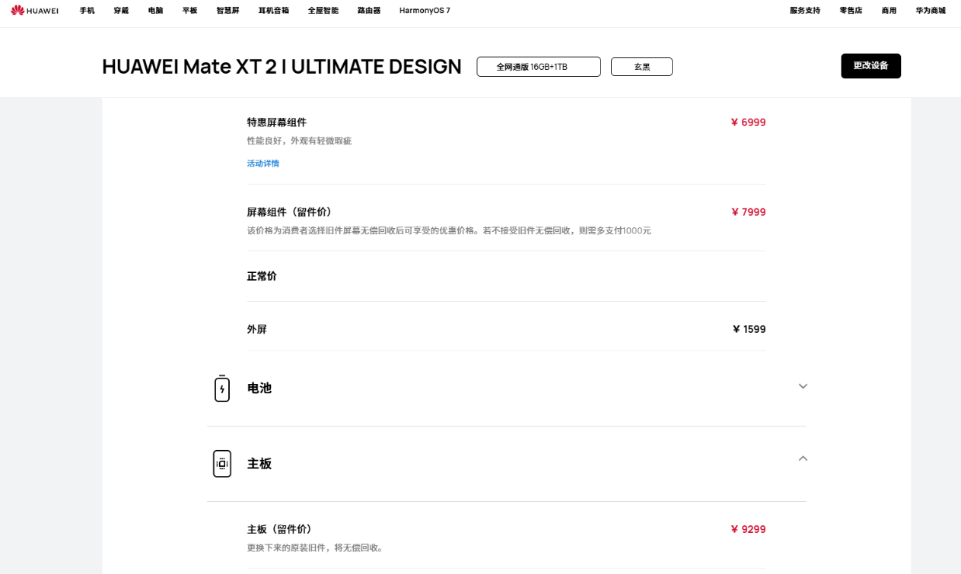Image resolution: width=961 pixels, height=574 pixels.
Task: Select the 更换下来的原装旧件，将无偿回收。 note
Action: [x=315, y=548]
